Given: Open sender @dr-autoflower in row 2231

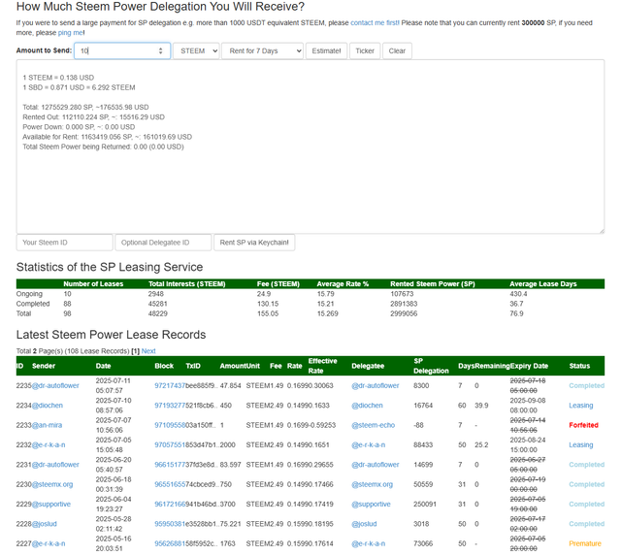Looking at the screenshot, I should (55, 465).
